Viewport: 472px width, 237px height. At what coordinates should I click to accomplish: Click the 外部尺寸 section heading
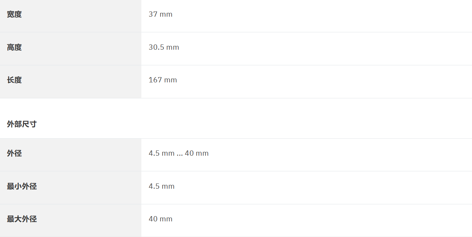pos(22,124)
